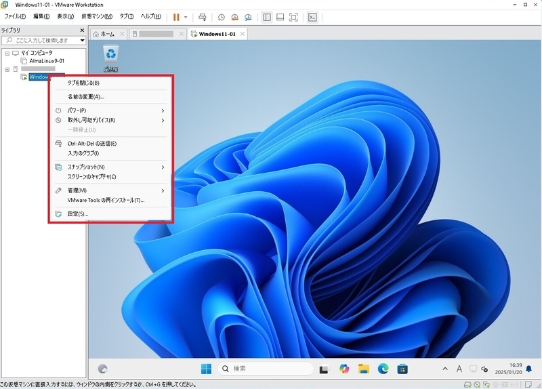
Task: Expand the スナップショット(N) submenu
Action: click(x=110, y=167)
